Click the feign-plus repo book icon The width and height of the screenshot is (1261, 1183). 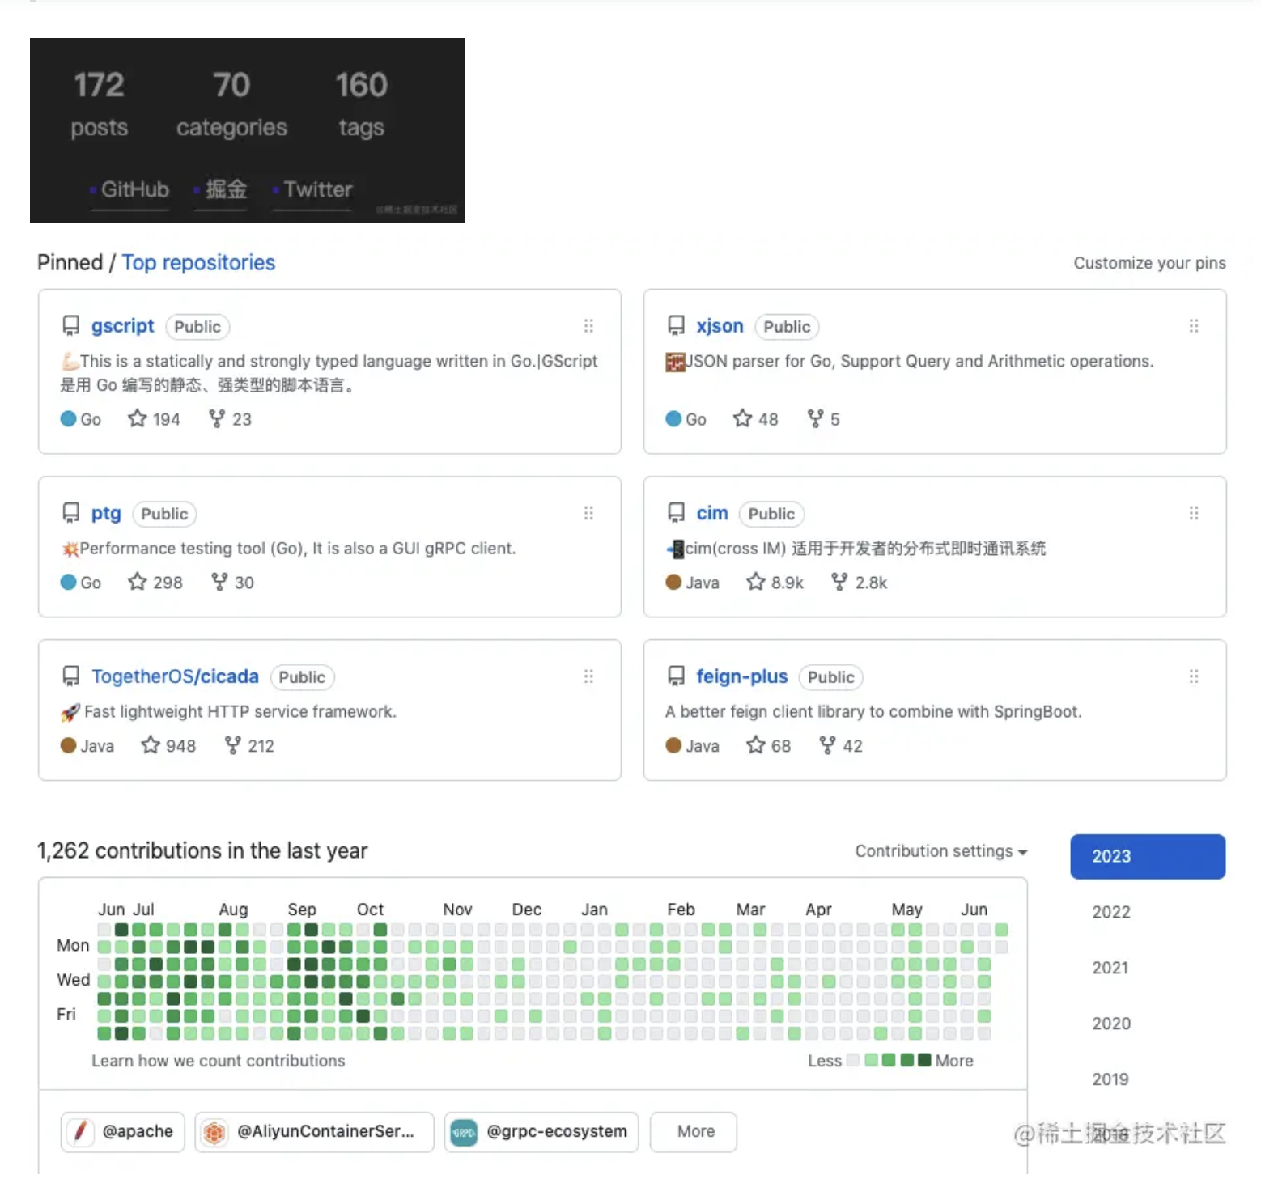(677, 676)
